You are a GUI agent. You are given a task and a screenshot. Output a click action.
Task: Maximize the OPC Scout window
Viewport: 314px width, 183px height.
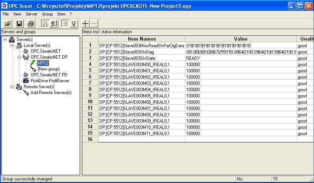(300, 6)
